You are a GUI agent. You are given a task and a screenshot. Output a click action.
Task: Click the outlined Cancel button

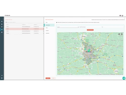click(53, 78)
